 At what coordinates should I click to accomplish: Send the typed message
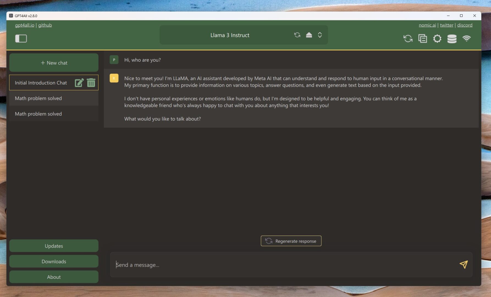(463, 265)
